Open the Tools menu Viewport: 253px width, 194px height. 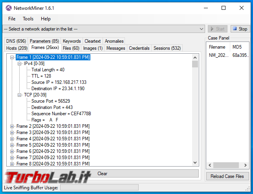[x=28, y=19]
